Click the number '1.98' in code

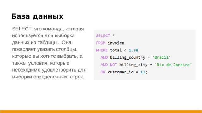(134, 50)
